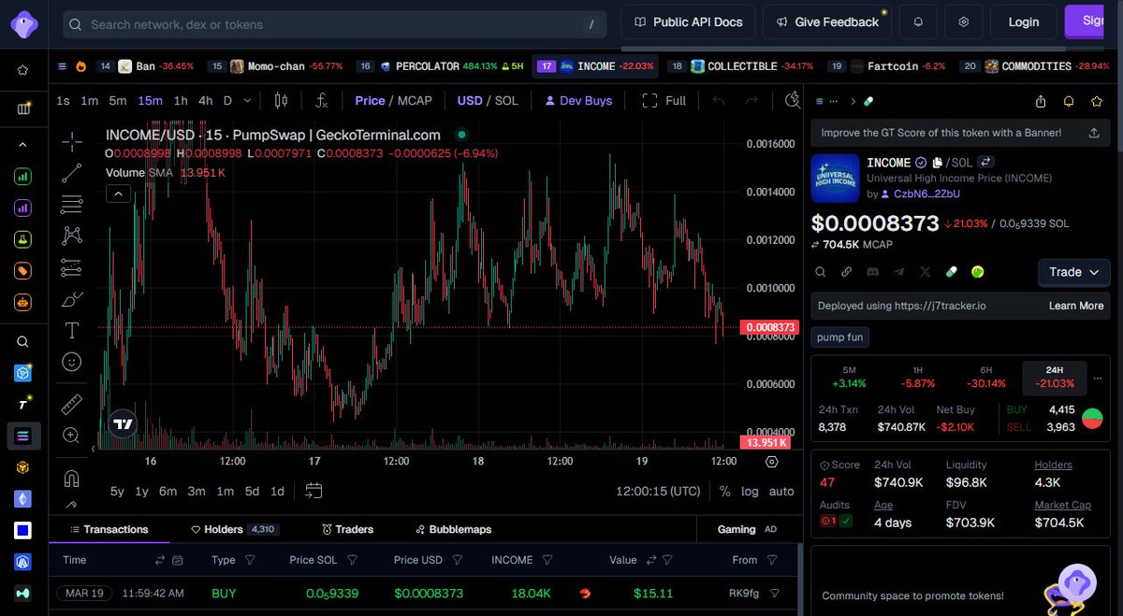This screenshot has width=1123, height=616.
Task: Open settings gear in top bar
Action: coord(963,21)
